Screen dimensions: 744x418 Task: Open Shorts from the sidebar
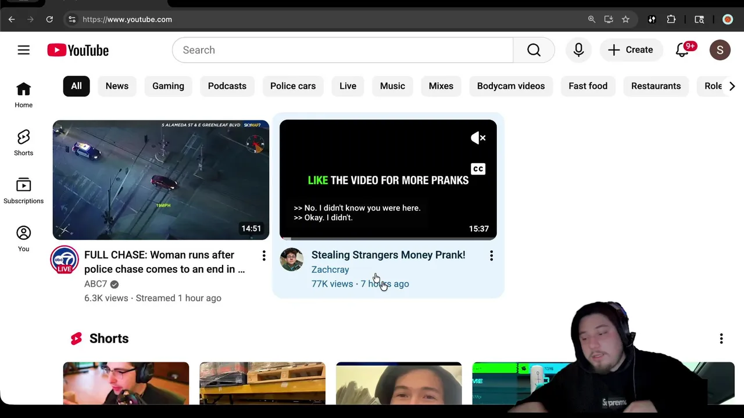[23, 143]
